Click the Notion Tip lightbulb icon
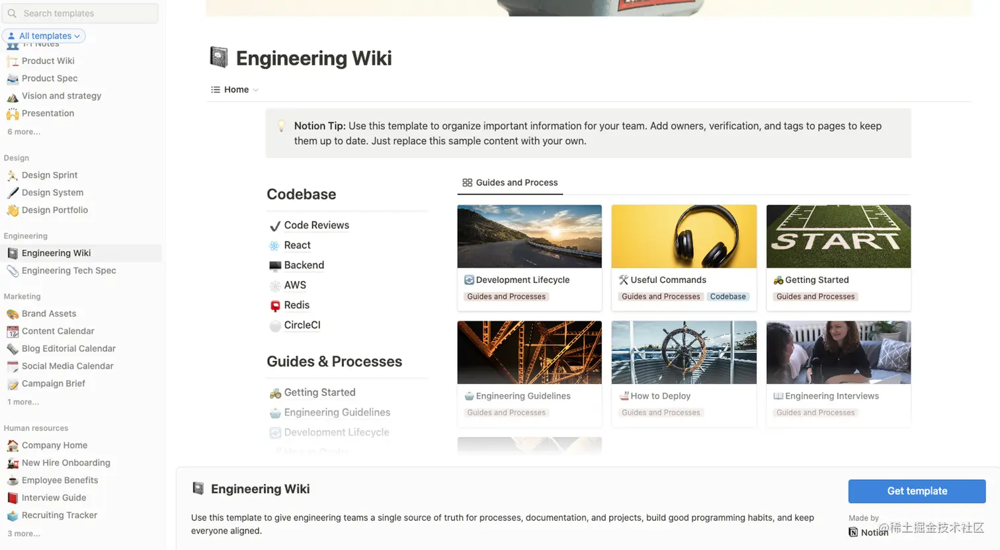Image resolution: width=1000 pixels, height=550 pixels. click(x=281, y=126)
